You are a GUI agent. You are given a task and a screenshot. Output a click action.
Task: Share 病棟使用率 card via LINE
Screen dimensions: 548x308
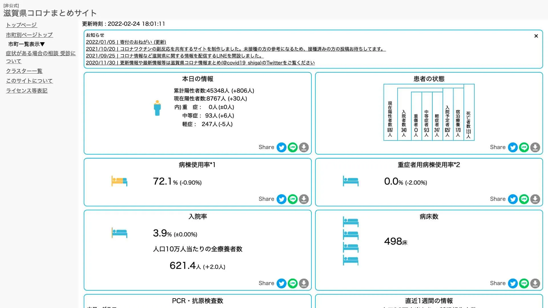293,199
